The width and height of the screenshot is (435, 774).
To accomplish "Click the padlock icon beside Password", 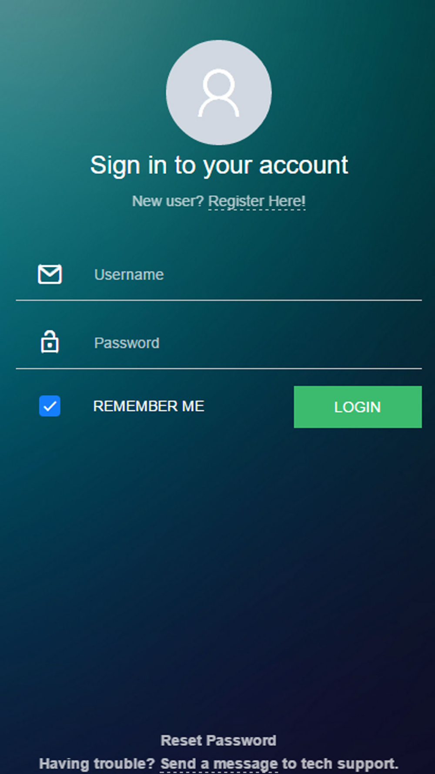I will (50, 342).
